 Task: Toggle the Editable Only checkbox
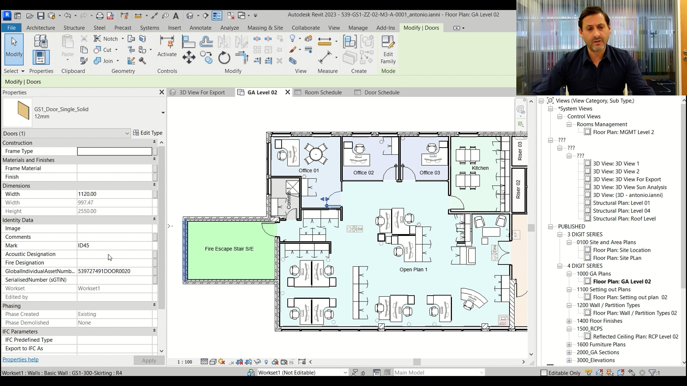coord(544,373)
